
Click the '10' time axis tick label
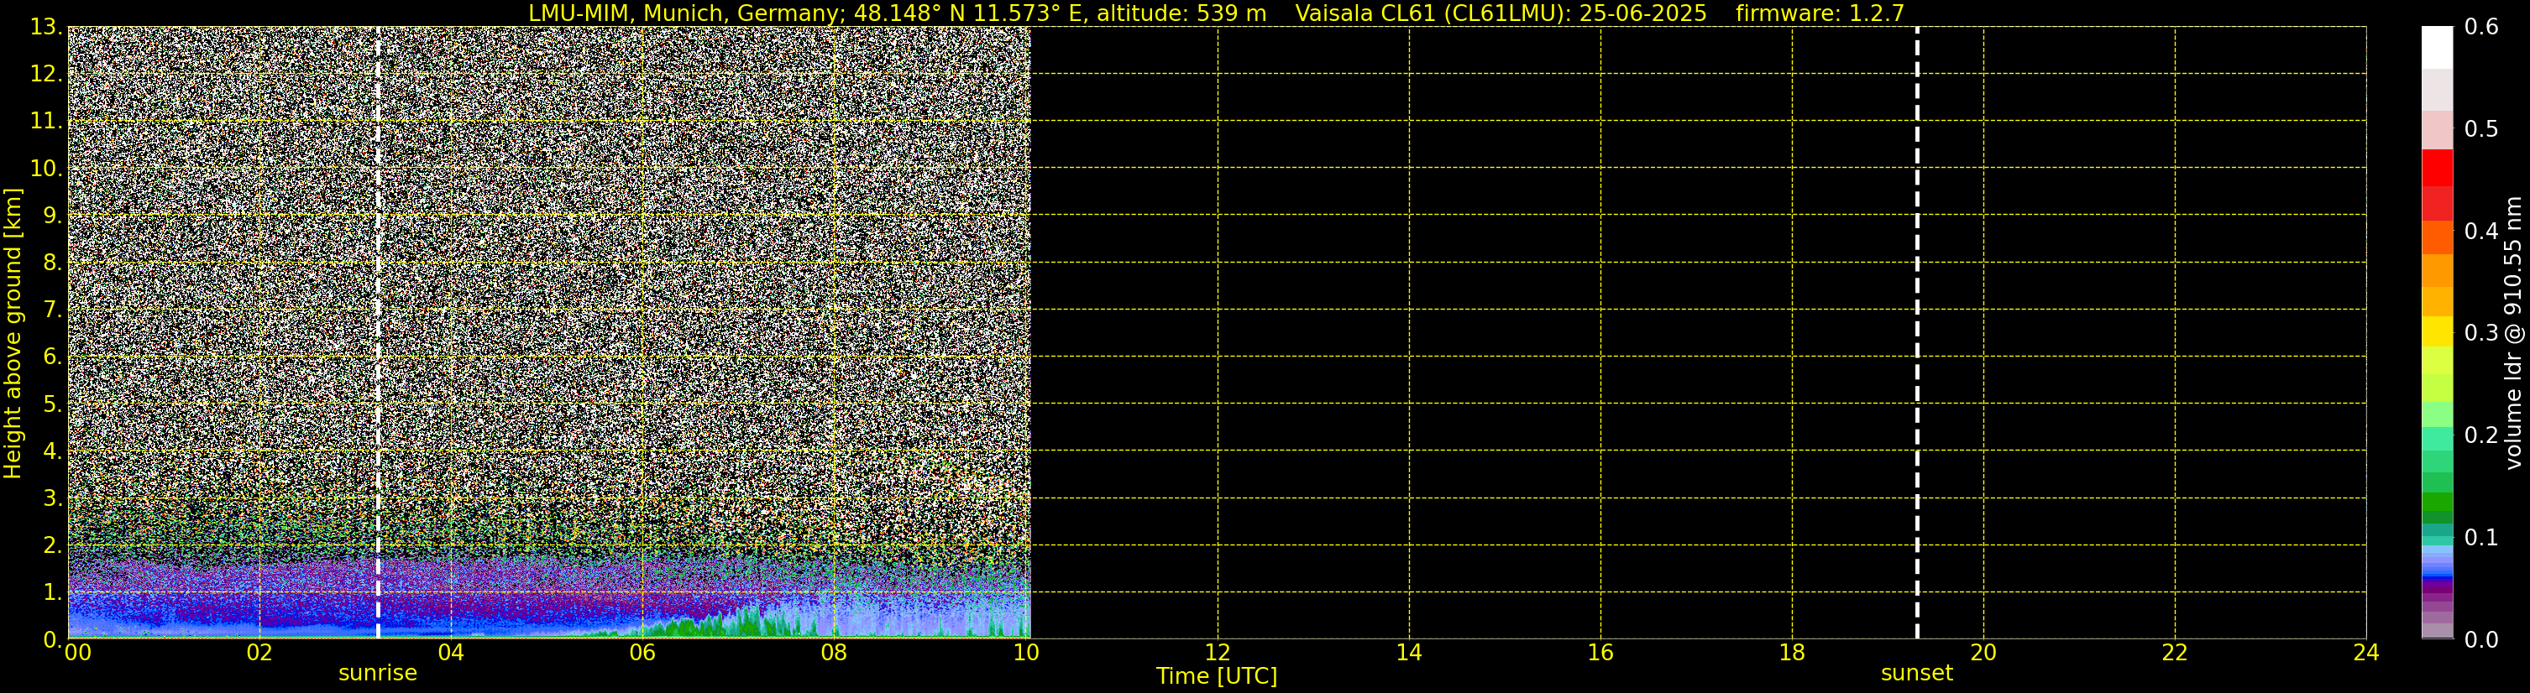tap(1025, 653)
